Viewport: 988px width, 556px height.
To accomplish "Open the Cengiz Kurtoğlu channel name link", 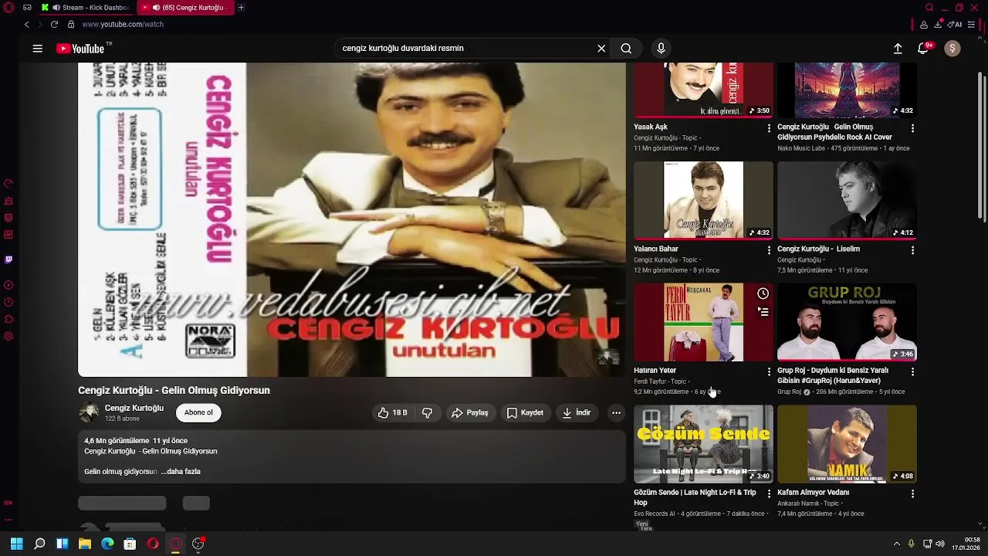I will pyautogui.click(x=134, y=409).
